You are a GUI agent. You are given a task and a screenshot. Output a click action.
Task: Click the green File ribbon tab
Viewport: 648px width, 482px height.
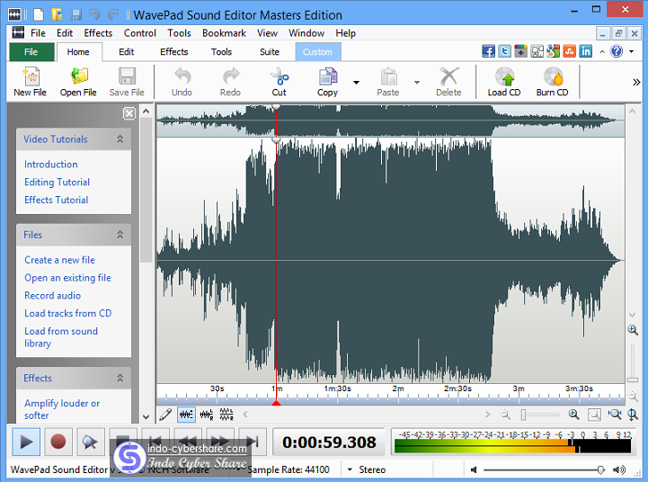click(x=31, y=51)
